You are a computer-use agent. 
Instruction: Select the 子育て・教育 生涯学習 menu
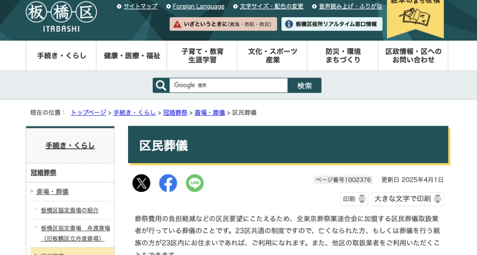click(202, 56)
